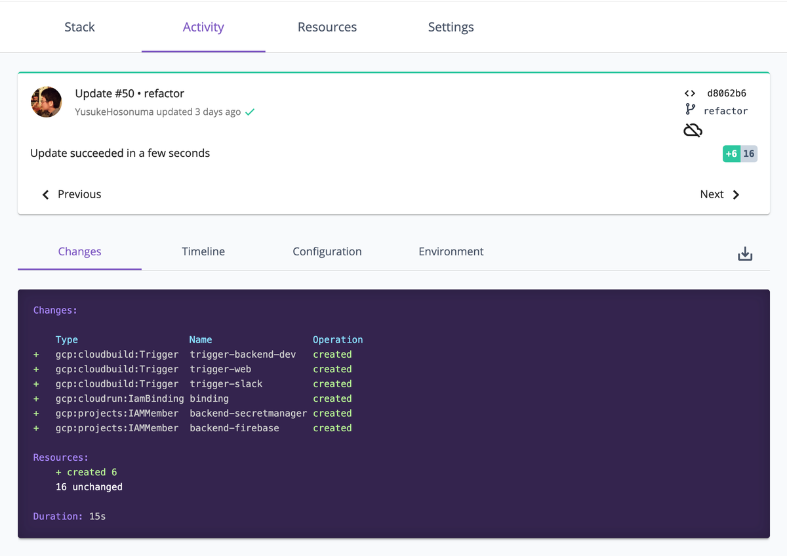Open the refactor branch link
Viewport: 787px width, 556px height.
pos(725,111)
